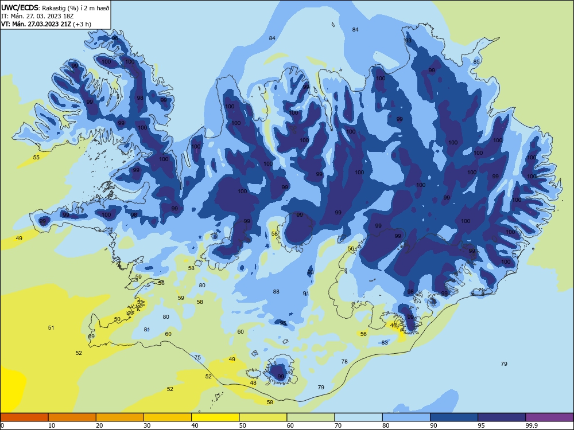
Task: Click the '83' humidity value on the map
Action: (385, 343)
